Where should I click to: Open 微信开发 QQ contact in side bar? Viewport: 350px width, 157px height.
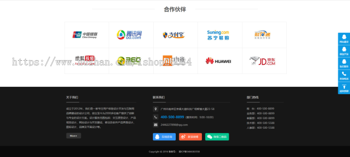pyautogui.click(x=344, y=51)
